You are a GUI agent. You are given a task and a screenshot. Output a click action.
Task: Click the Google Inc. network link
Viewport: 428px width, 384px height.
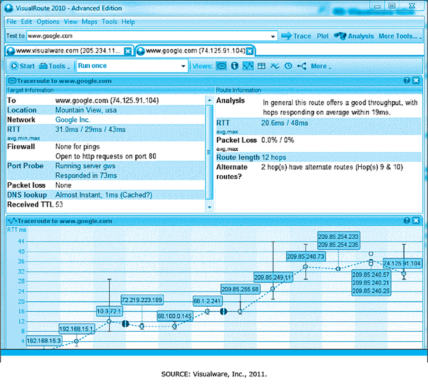point(73,120)
